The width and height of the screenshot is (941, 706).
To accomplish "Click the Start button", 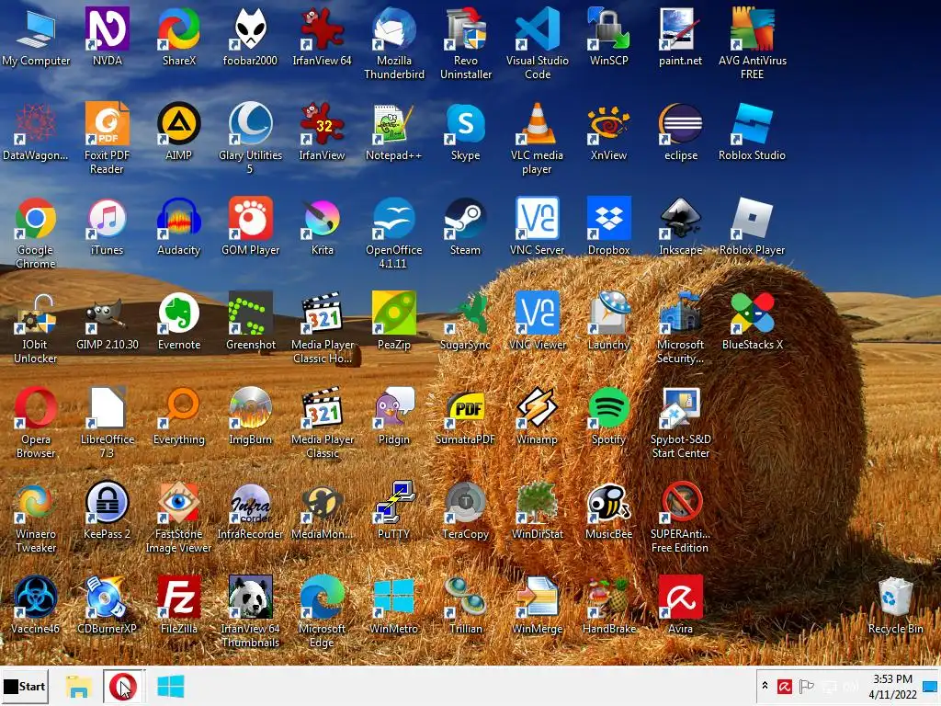I will (x=25, y=686).
